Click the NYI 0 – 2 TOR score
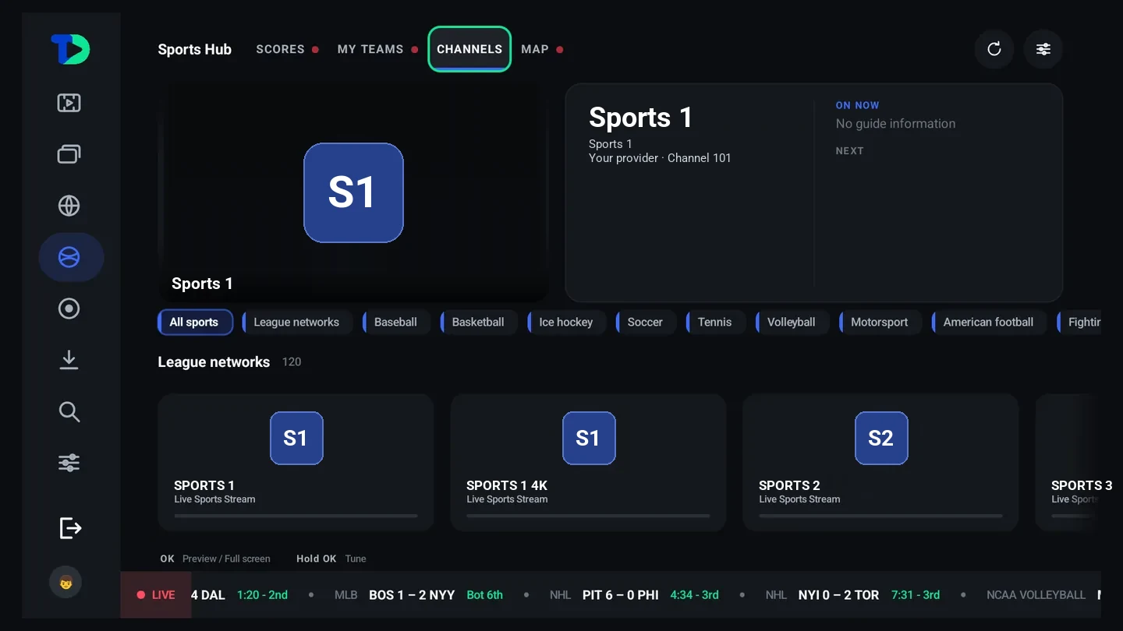 click(838, 595)
